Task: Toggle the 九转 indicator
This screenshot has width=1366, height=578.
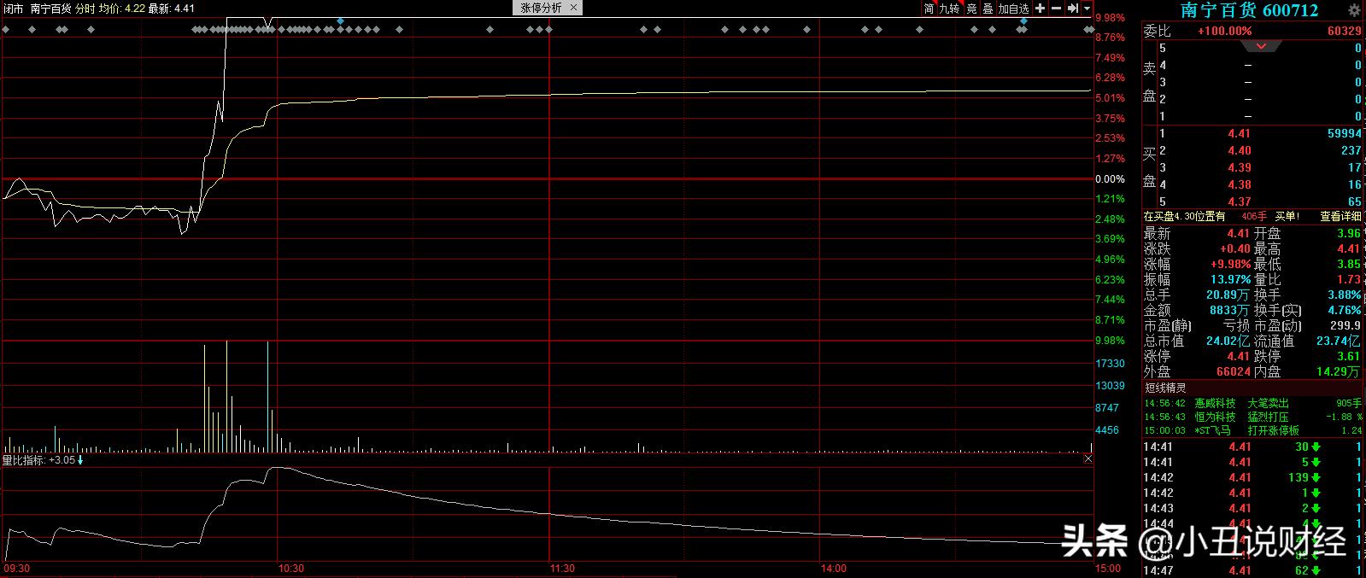Action: (949, 9)
